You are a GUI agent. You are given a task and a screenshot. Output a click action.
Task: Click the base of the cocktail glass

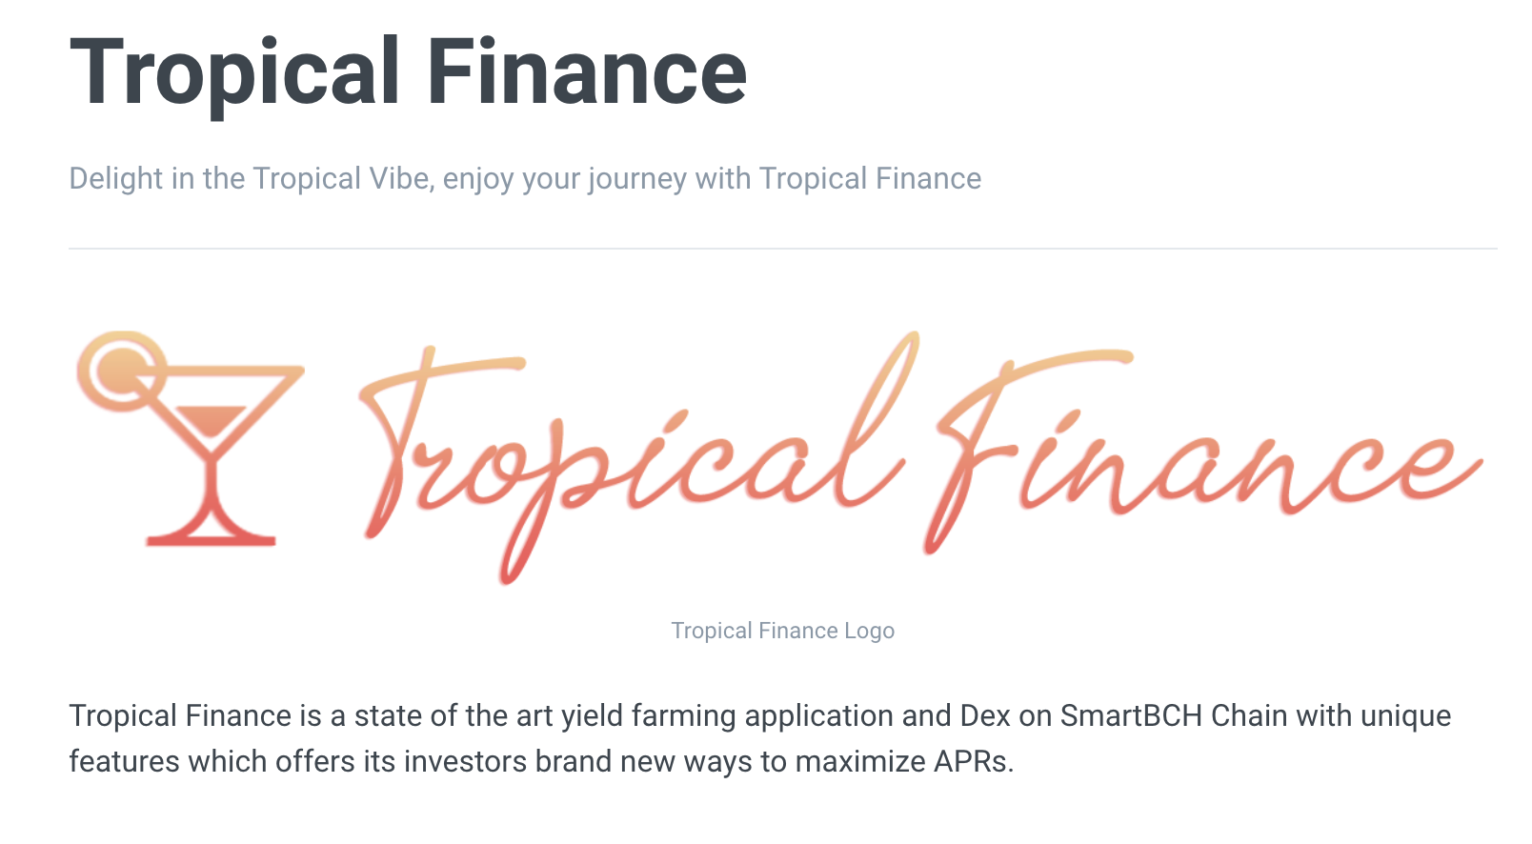pyautogui.click(x=211, y=537)
